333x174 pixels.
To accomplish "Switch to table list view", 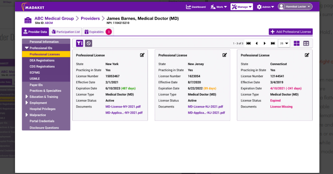I will coord(306,43).
